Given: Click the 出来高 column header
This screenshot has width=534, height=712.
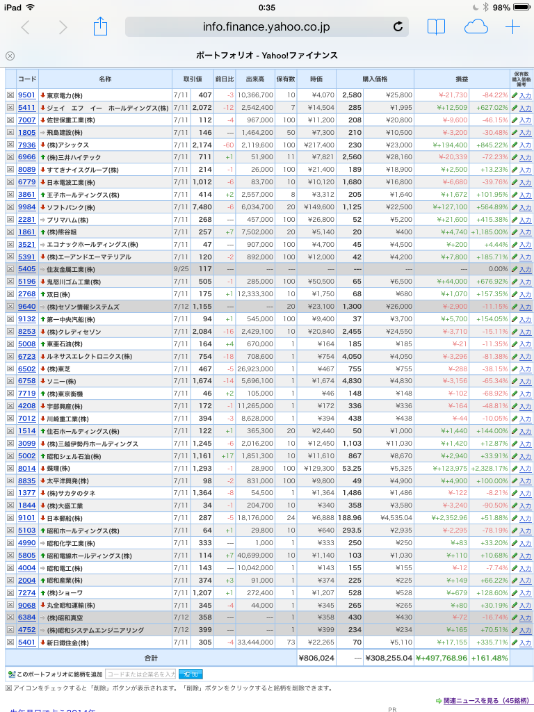Looking at the screenshot, I should [x=254, y=79].
